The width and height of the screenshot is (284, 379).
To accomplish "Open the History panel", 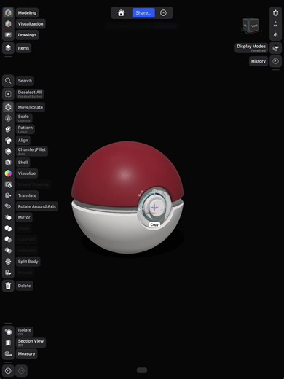I will point(275,61).
